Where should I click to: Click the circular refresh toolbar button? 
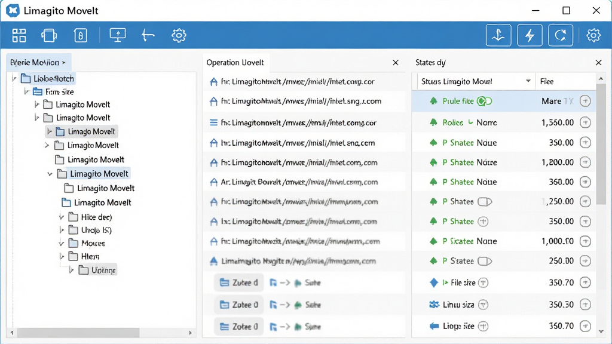[561, 35]
